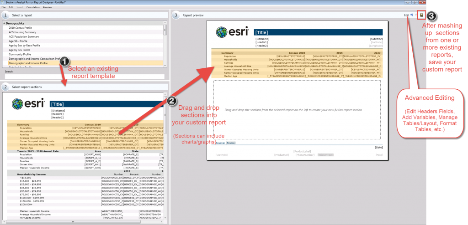Open the Insert menu
This screenshot has width=468, height=225.
point(20,6)
